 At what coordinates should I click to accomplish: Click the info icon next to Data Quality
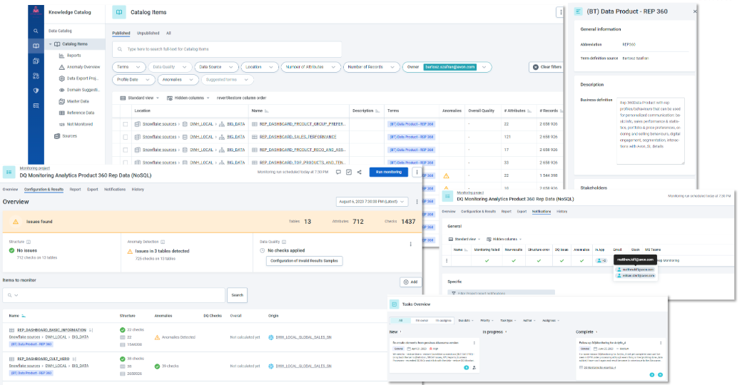point(284,242)
